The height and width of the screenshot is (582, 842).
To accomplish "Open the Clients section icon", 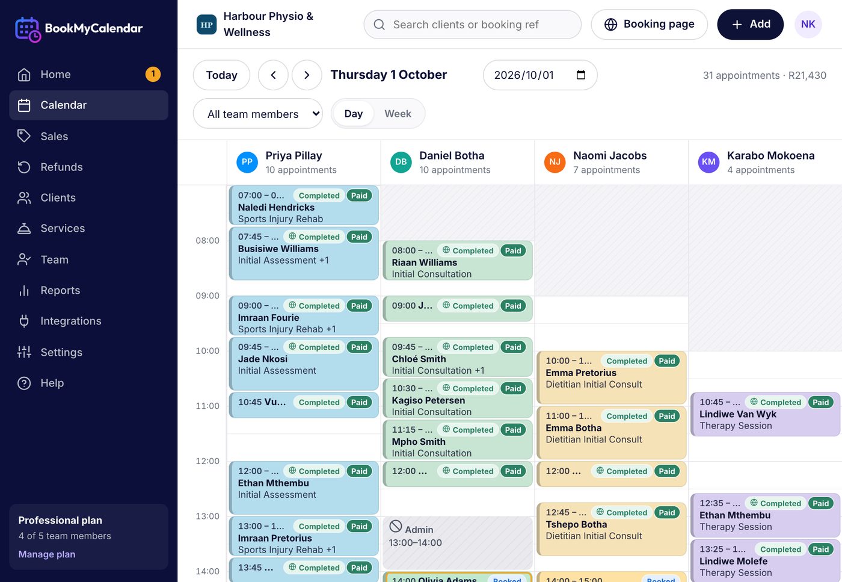I will (x=24, y=197).
